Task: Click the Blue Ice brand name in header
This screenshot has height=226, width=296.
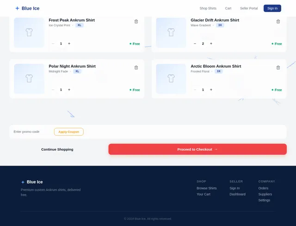Action: [31, 8]
